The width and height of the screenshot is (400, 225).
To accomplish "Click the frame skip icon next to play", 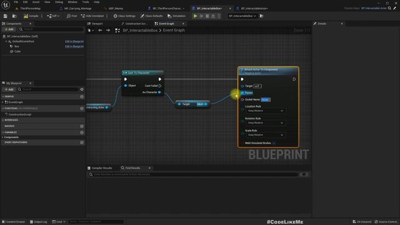I will pos(201,16).
